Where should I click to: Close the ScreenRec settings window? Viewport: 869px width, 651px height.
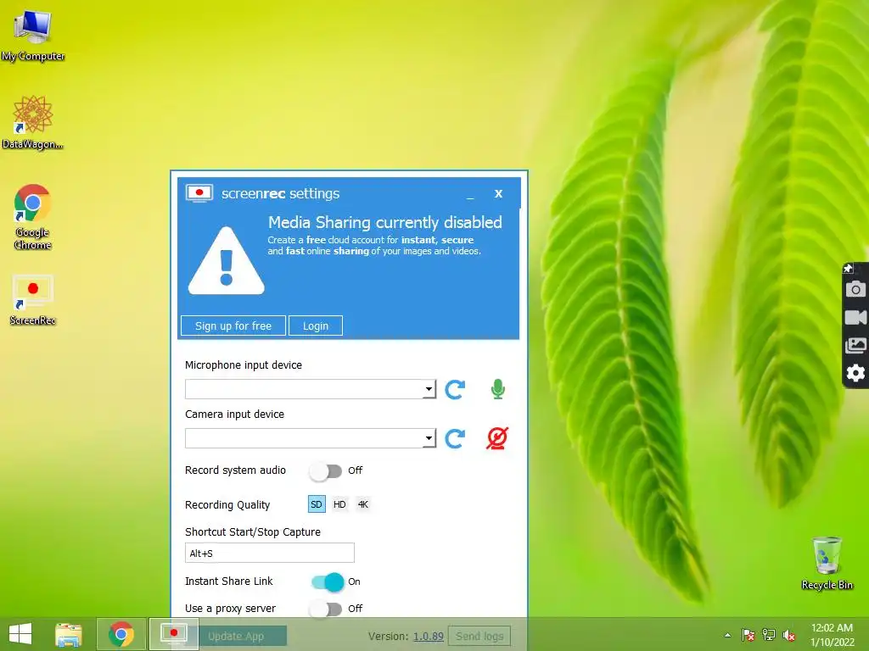click(x=498, y=194)
